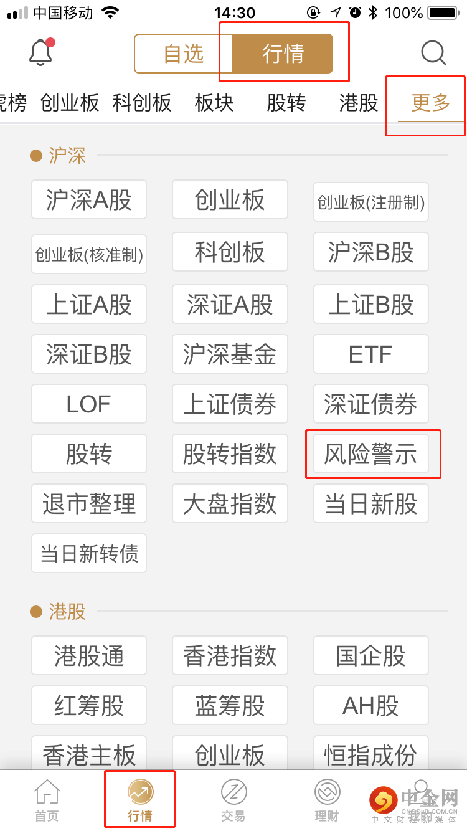The height and width of the screenshot is (831, 467).
Task: Switch to 自选 watchlist segment
Action: (x=184, y=54)
